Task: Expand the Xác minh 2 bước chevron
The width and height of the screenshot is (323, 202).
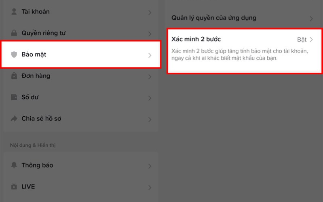Action: 311,40
